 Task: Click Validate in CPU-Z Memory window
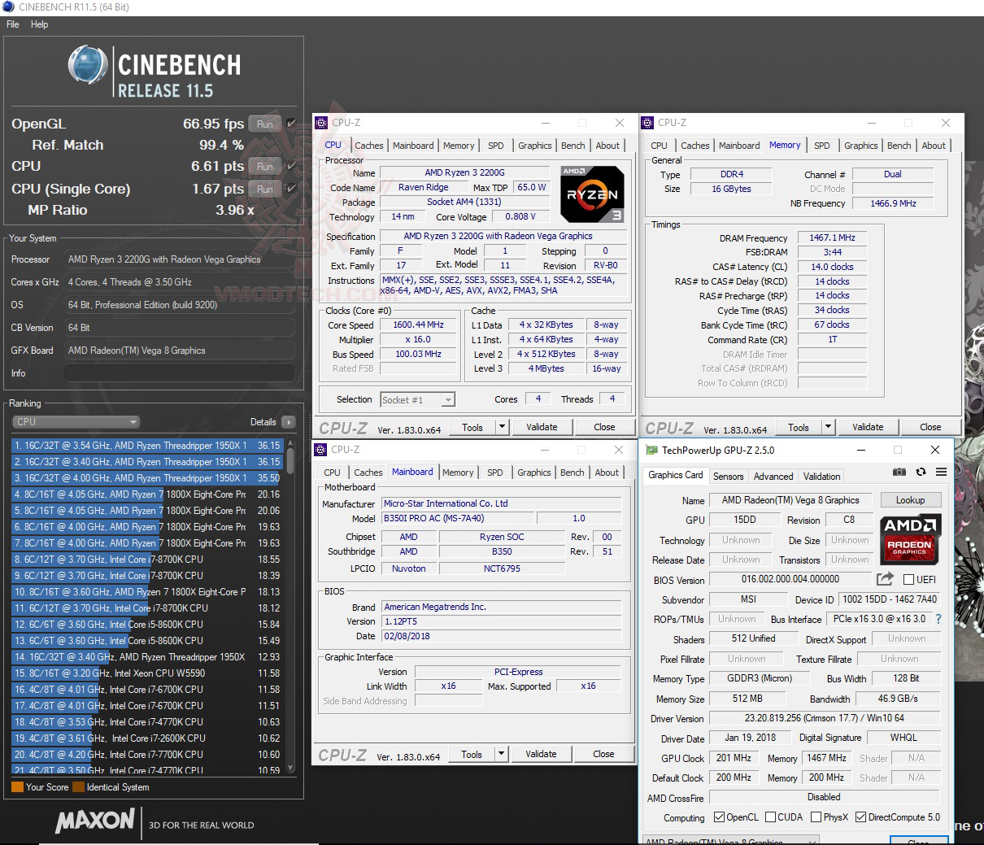click(868, 427)
